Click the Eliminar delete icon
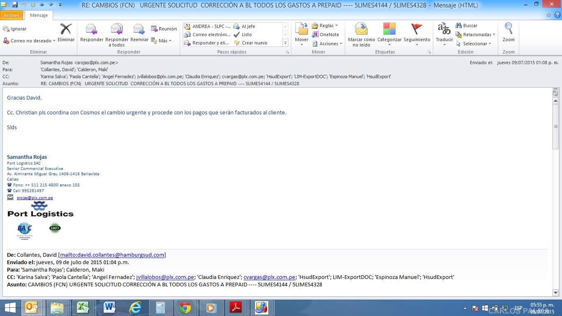 pyautogui.click(x=66, y=30)
